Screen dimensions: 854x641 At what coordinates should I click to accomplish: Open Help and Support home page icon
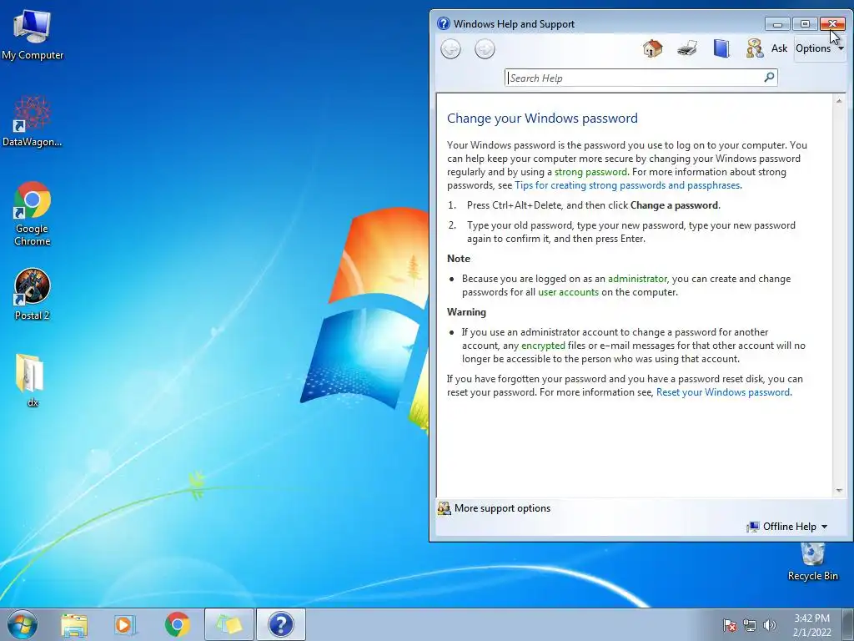pos(652,48)
